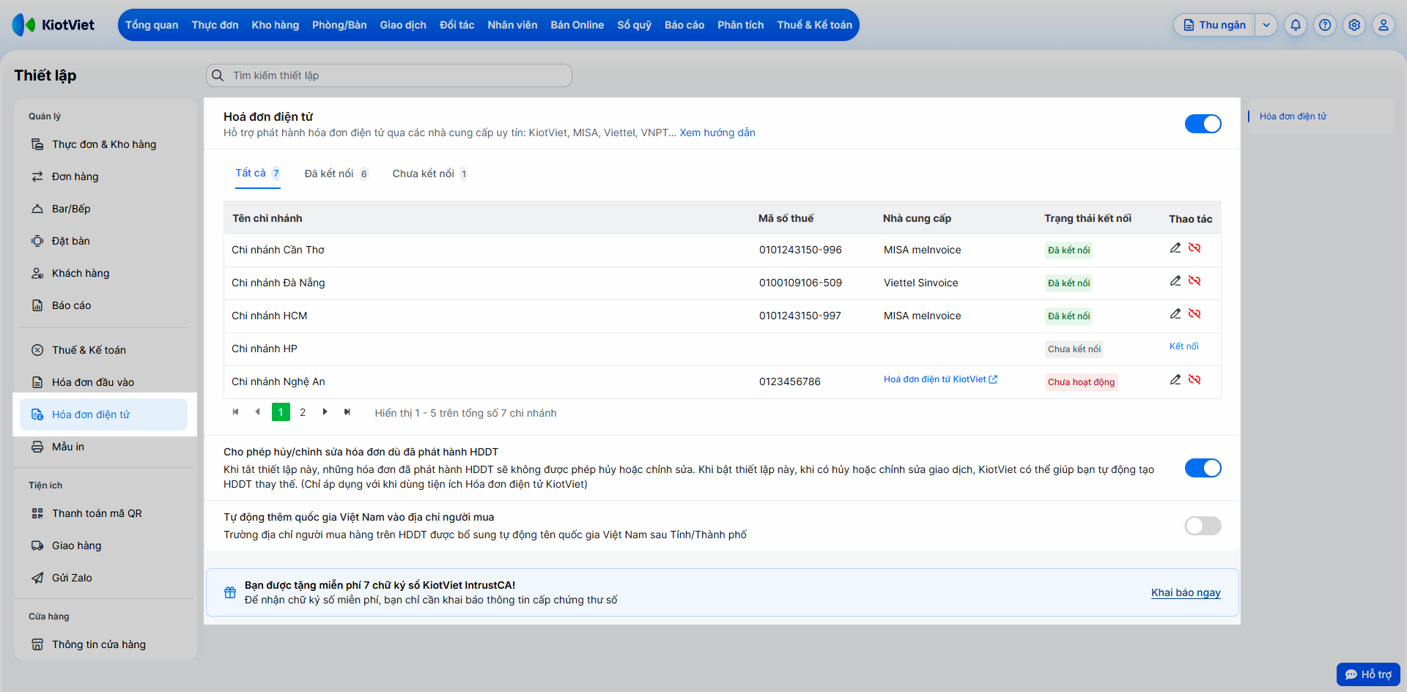Expand the Thu ngân dropdown arrow
Viewport: 1407px width, 692px height.
tap(1266, 25)
